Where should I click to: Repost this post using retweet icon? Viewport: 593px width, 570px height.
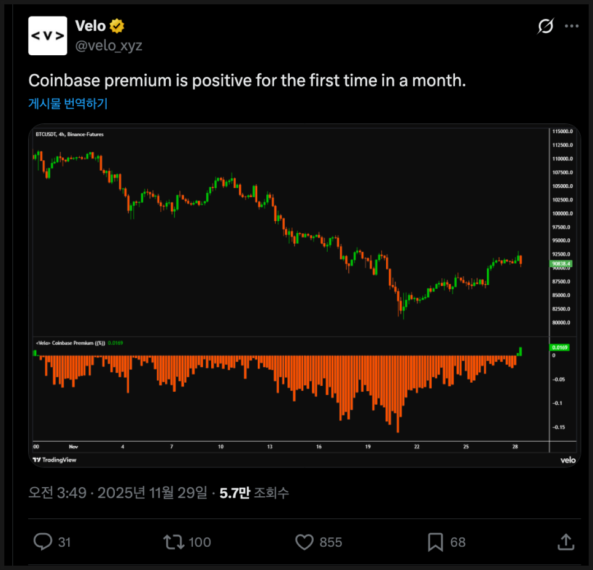point(174,542)
